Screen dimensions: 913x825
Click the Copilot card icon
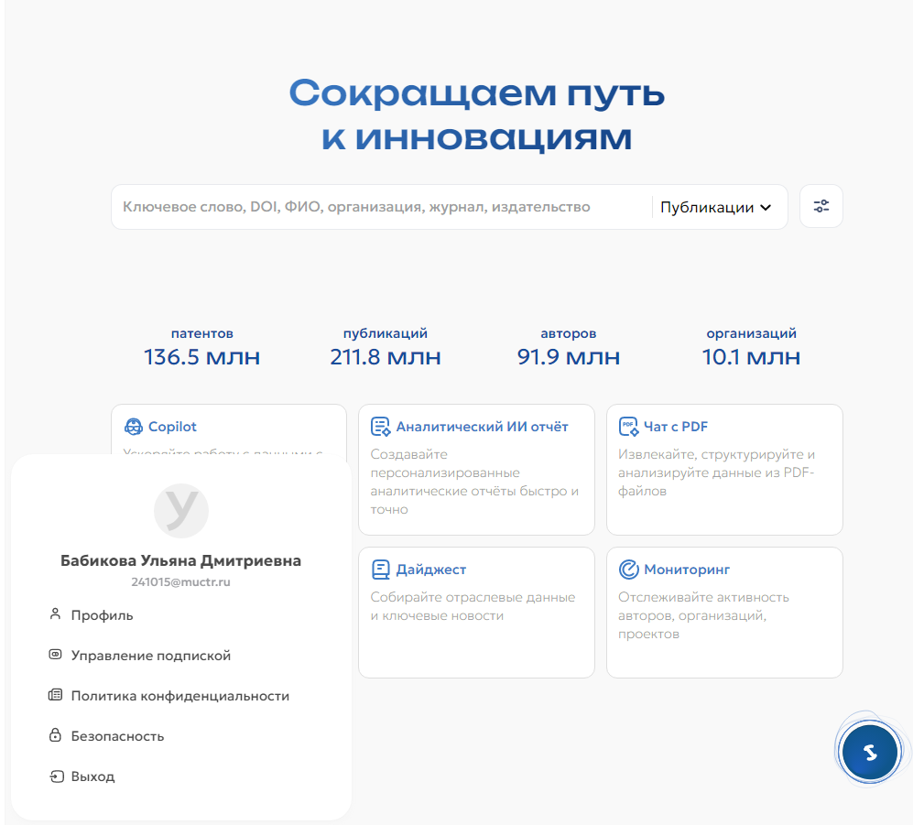[x=134, y=427]
